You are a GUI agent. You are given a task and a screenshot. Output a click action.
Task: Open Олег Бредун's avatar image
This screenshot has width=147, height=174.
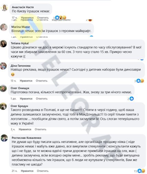tap(3, 106)
